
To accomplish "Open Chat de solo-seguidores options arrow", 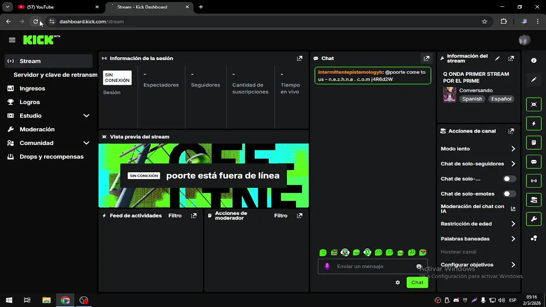I will pos(513,164).
